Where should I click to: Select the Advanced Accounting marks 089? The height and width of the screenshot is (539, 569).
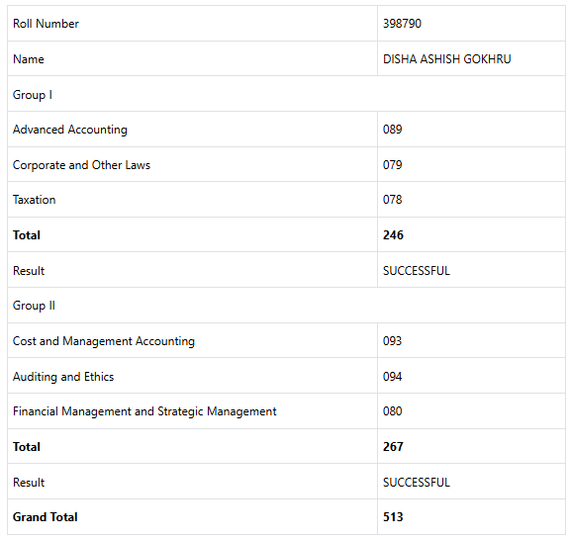pyautogui.click(x=392, y=130)
